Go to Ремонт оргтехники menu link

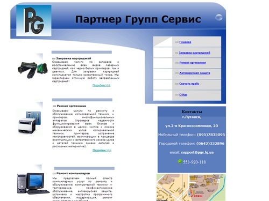coord(193,63)
